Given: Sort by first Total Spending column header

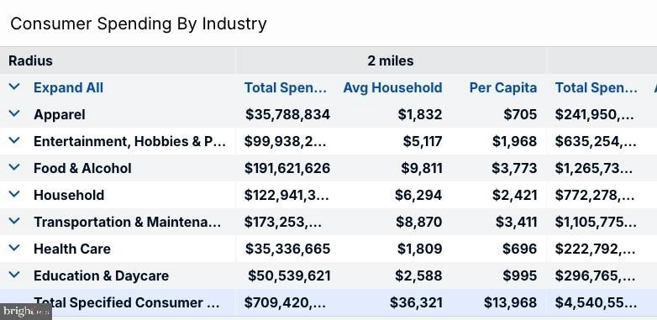Looking at the screenshot, I should coord(286,87).
